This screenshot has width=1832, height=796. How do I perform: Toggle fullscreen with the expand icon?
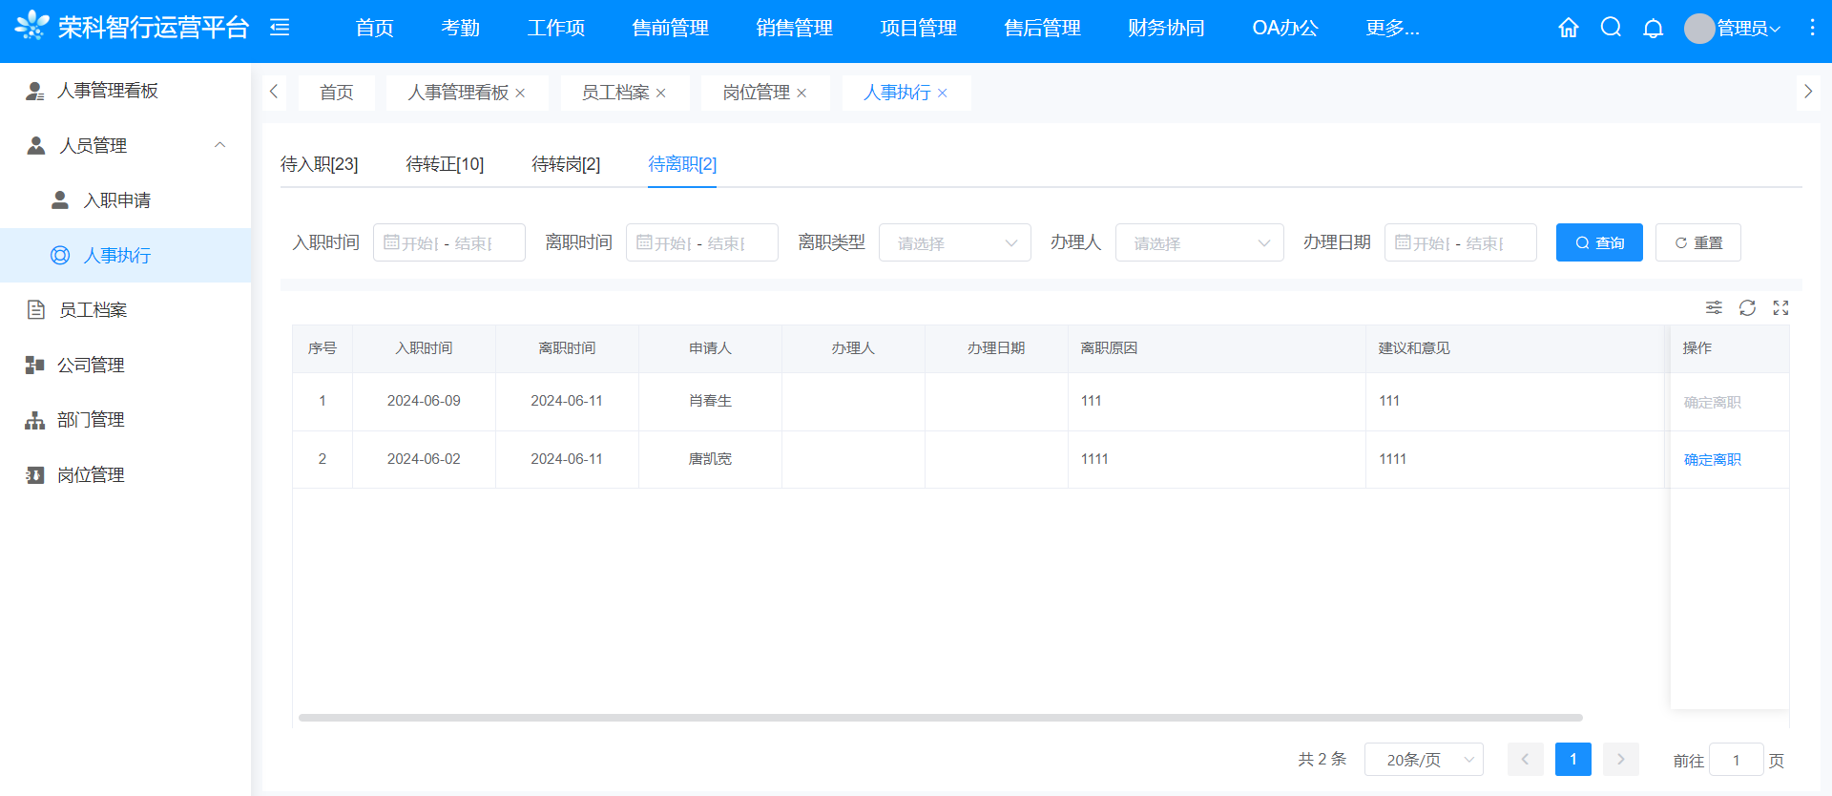(x=1780, y=307)
